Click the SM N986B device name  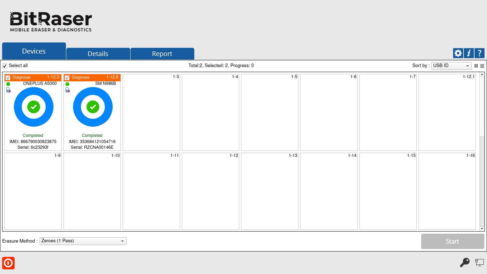coord(106,83)
